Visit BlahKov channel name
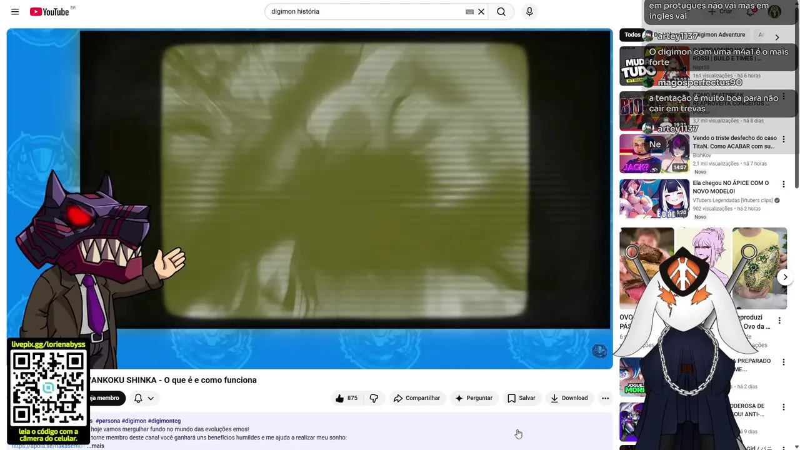The width and height of the screenshot is (800, 450). click(x=702, y=156)
